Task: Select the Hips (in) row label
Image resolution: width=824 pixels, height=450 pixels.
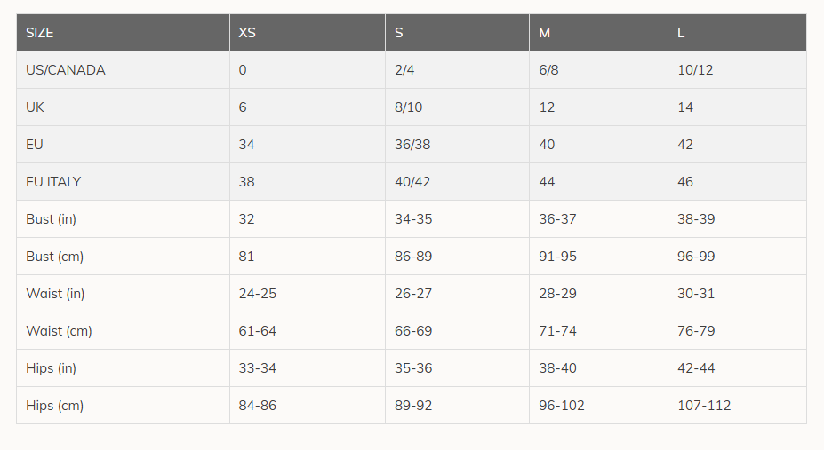Action: [52, 368]
